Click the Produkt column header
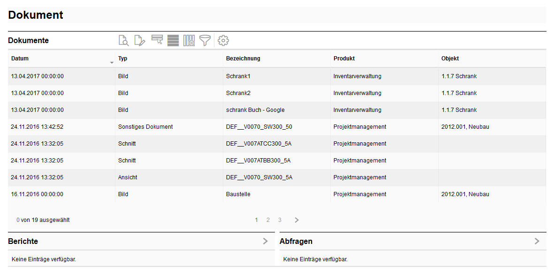Viewport: 554px width, 272px height. [x=344, y=59]
